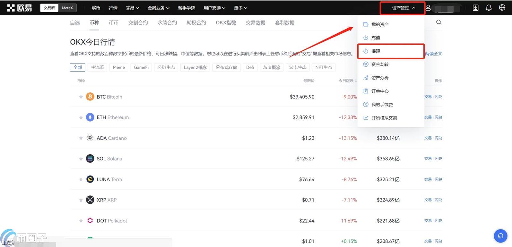
Task: Click the Cardano coin icon
Action: 90,138
